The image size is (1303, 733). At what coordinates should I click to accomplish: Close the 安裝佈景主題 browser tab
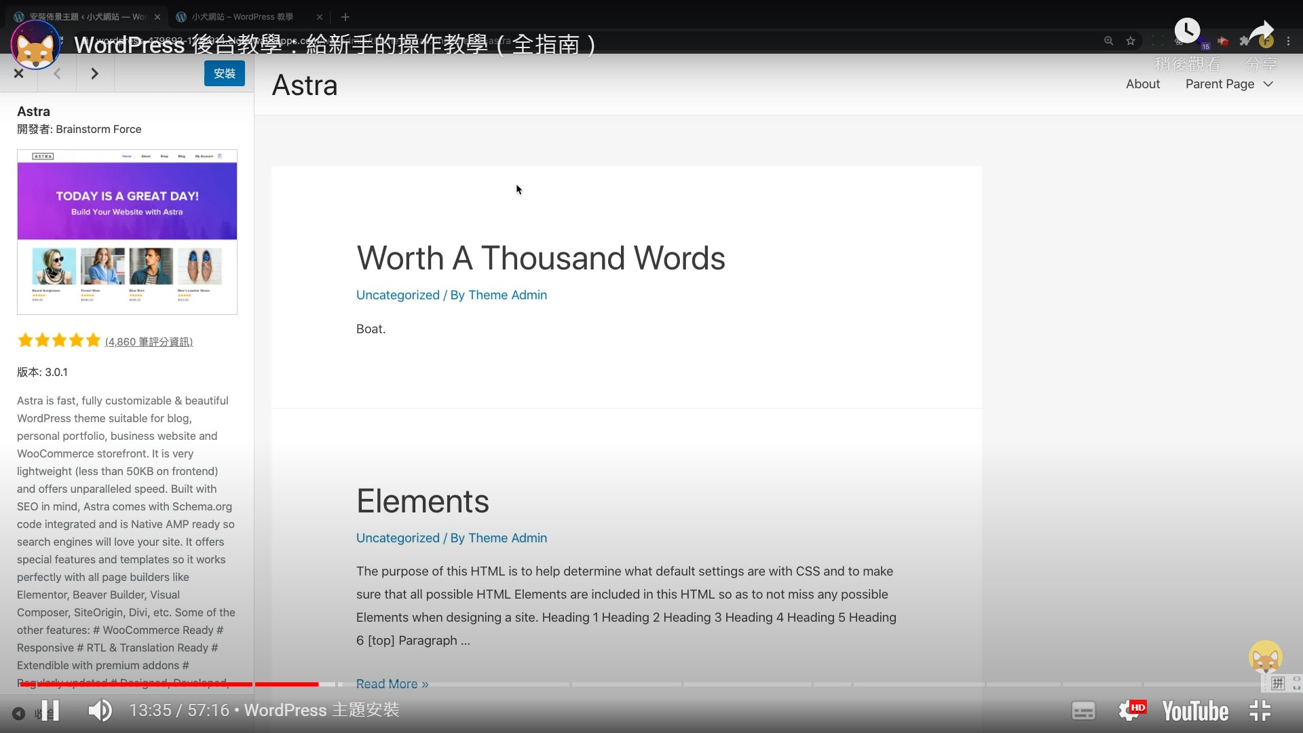(x=157, y=17)
